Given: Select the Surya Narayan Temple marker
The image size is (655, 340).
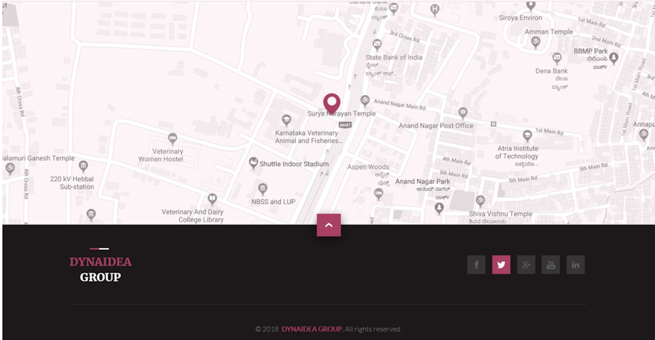Looking at the screenshot, I should pyautogui.click(x=365, y=100).
